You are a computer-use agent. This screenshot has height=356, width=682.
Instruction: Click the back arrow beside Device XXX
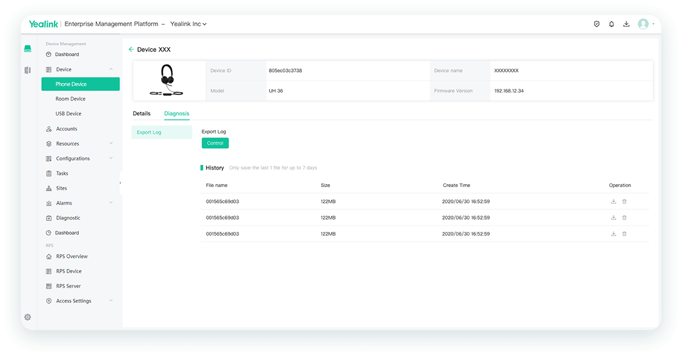[131, 50]
